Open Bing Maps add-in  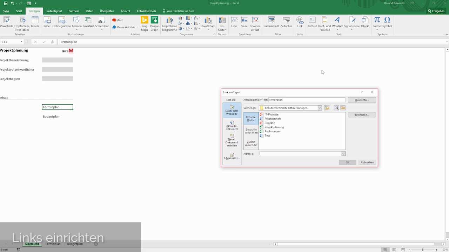[145, 22]
